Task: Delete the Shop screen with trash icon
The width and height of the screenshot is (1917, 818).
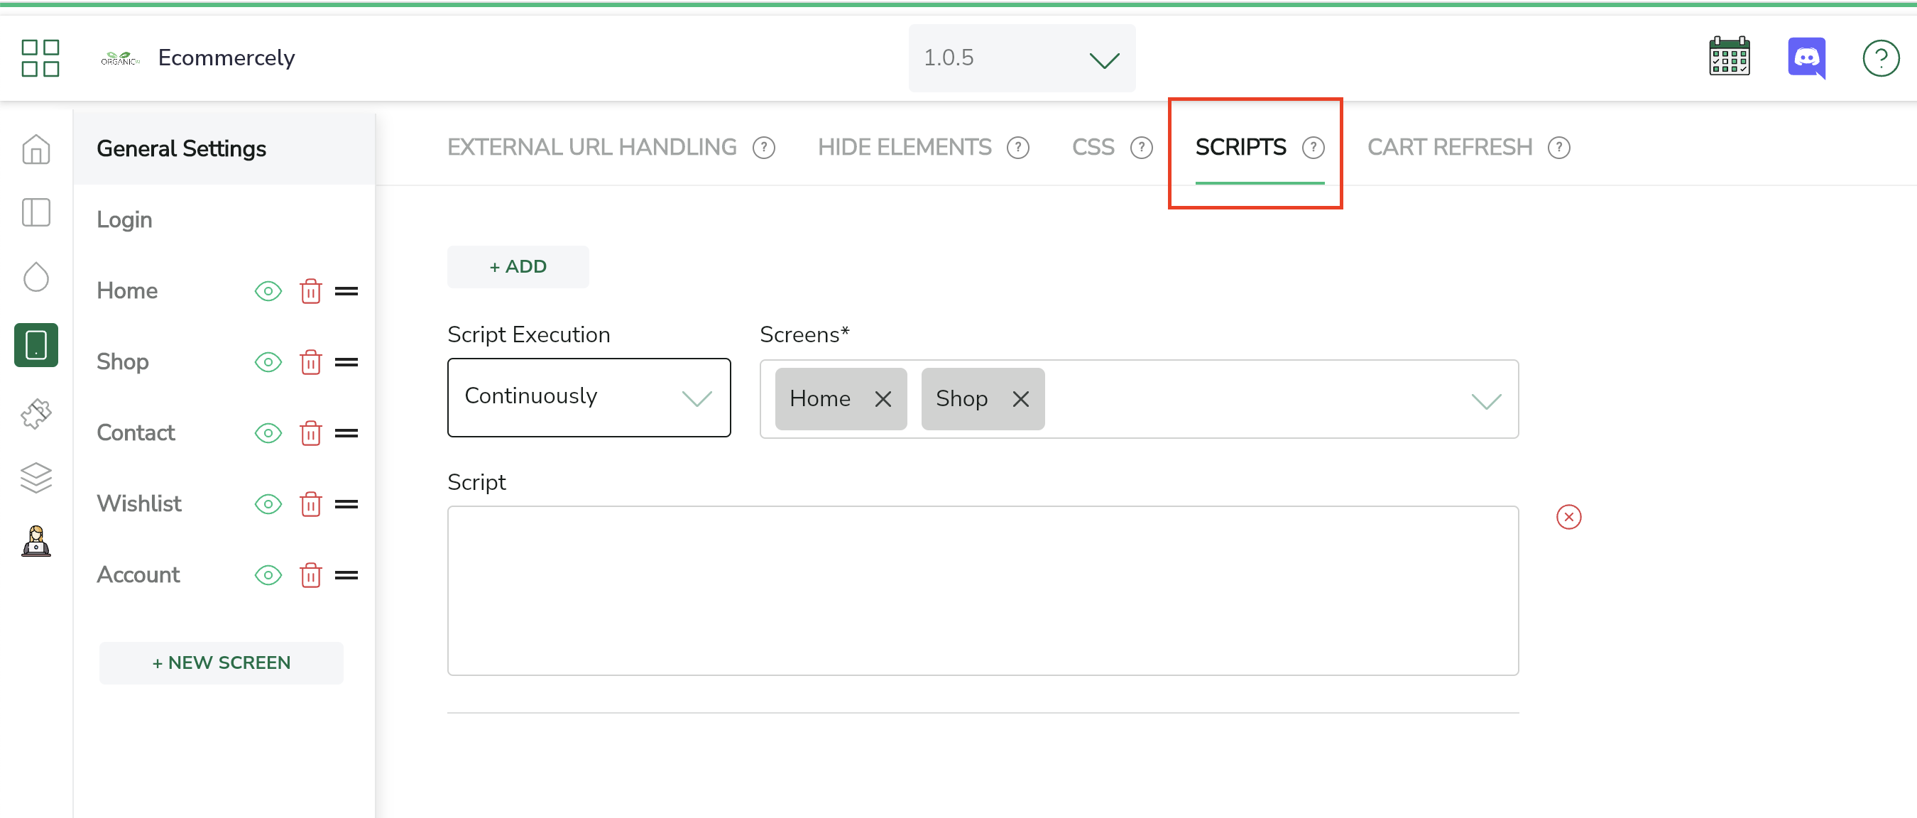Action: 310,362
